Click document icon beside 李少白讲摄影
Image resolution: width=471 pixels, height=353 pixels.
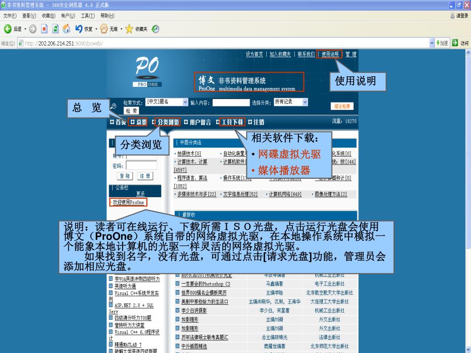pyautogui.click(x=177, y=310)
